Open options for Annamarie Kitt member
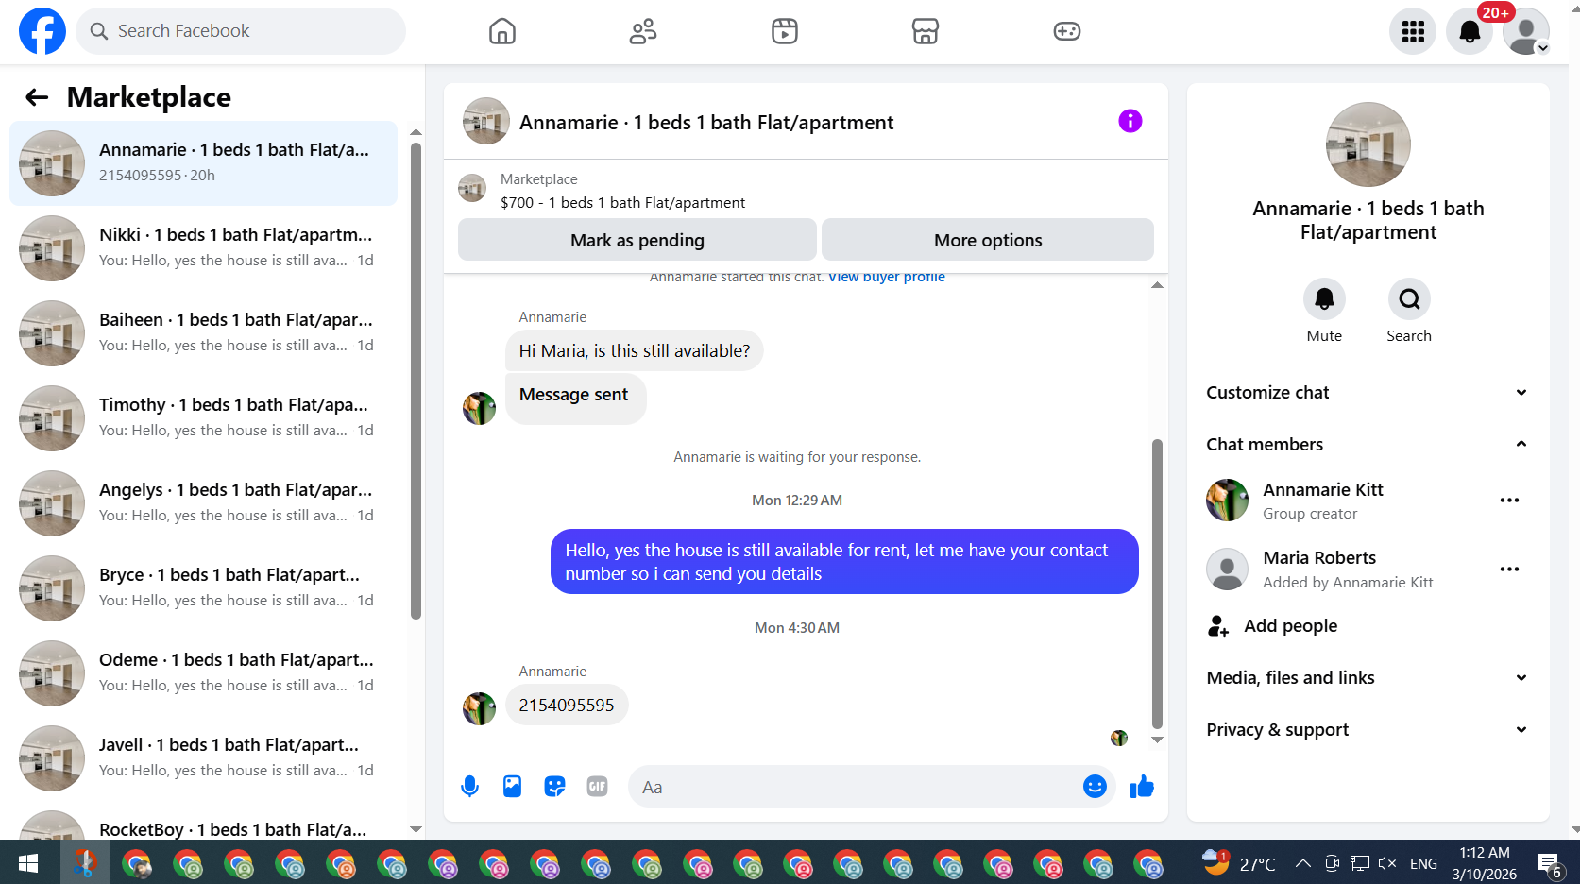1580x884 pixels. [x=1509, y=501]
